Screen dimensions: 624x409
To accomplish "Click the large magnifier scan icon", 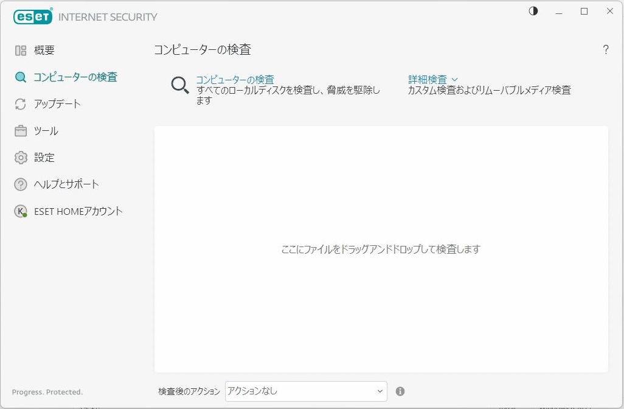I will point(180,85).
